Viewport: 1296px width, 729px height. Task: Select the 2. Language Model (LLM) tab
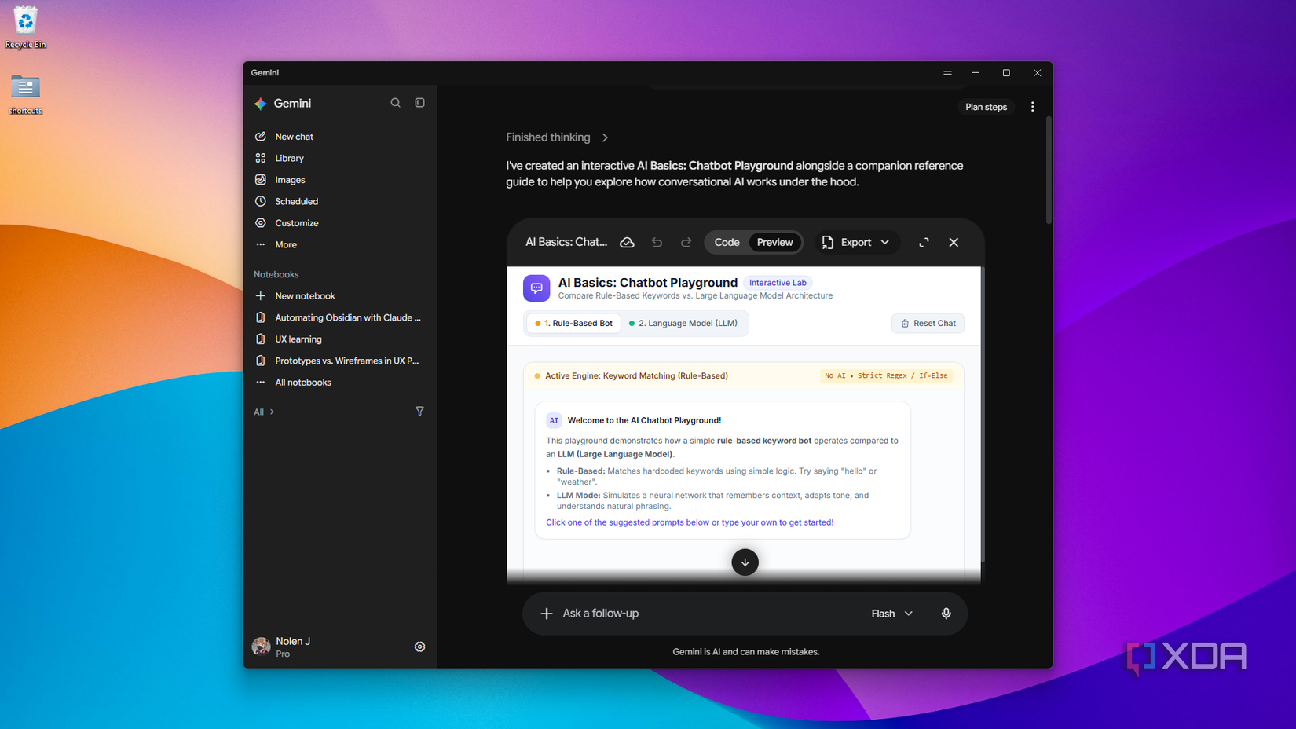click(683, 323)
